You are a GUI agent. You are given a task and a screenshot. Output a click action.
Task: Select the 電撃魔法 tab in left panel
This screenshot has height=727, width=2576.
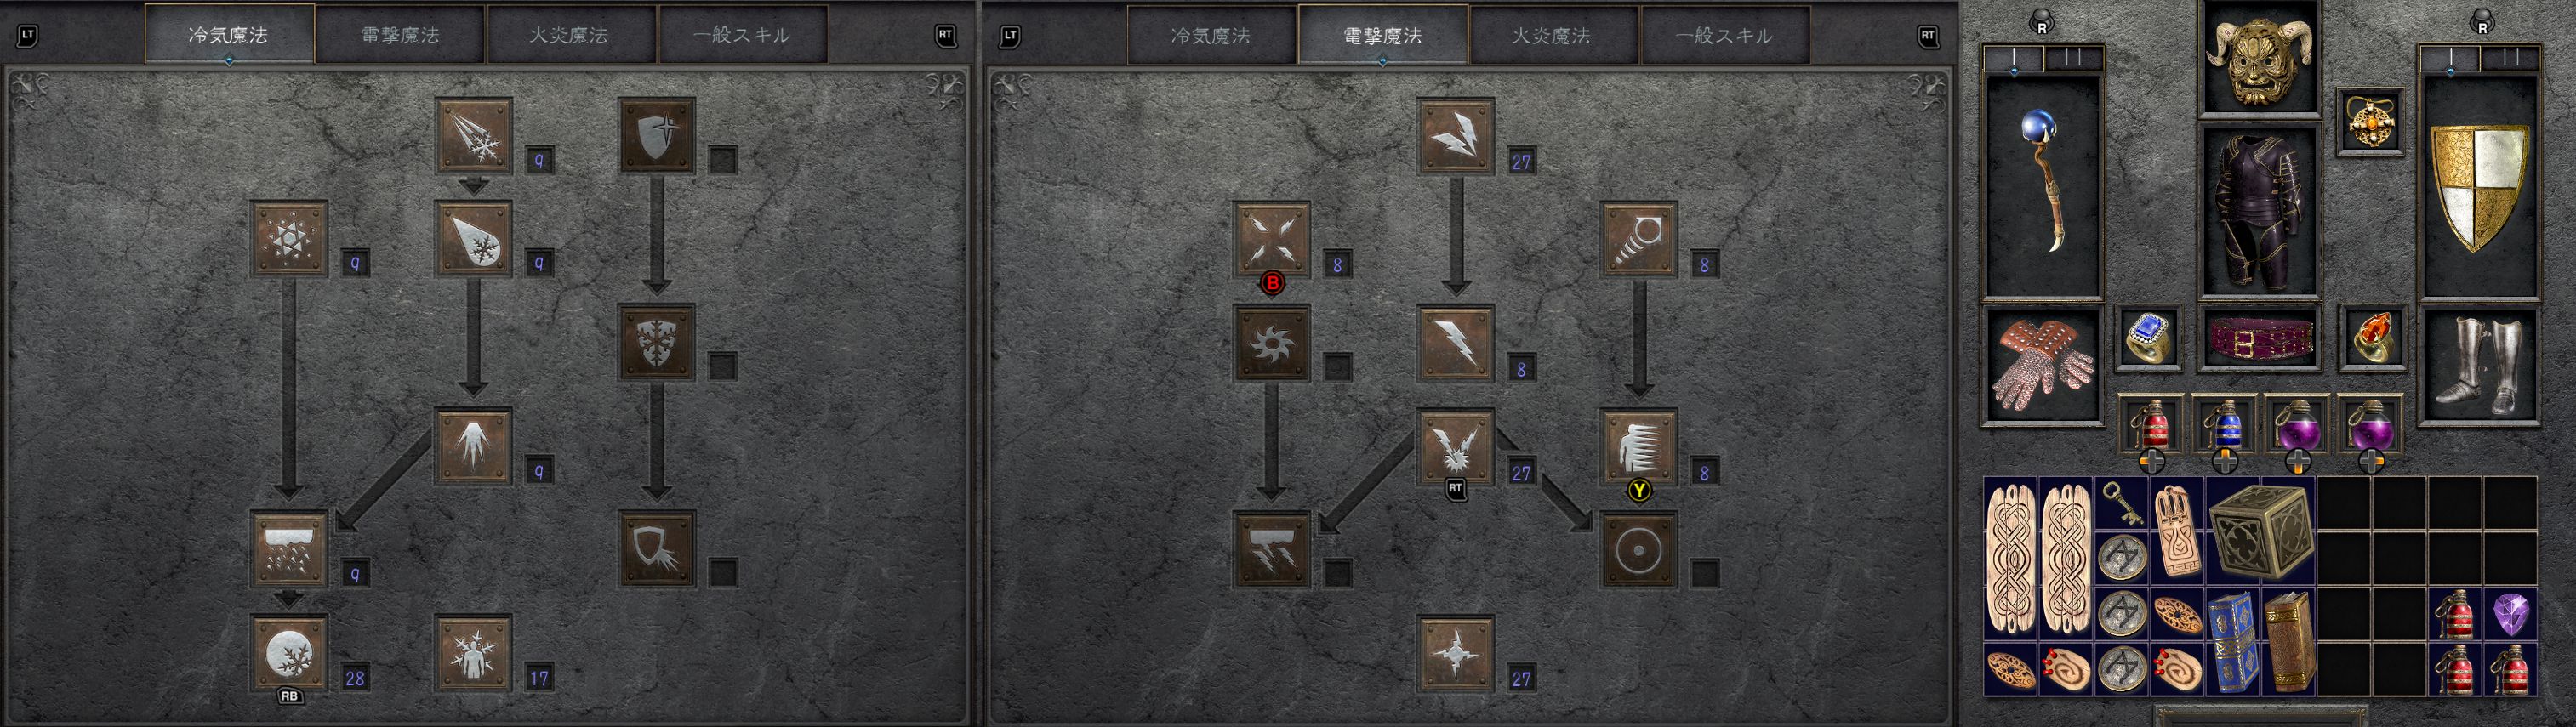pyautogui.click(x=400, y=35)
